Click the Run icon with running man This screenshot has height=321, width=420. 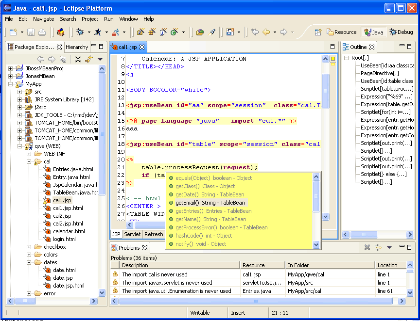[98, 32]
